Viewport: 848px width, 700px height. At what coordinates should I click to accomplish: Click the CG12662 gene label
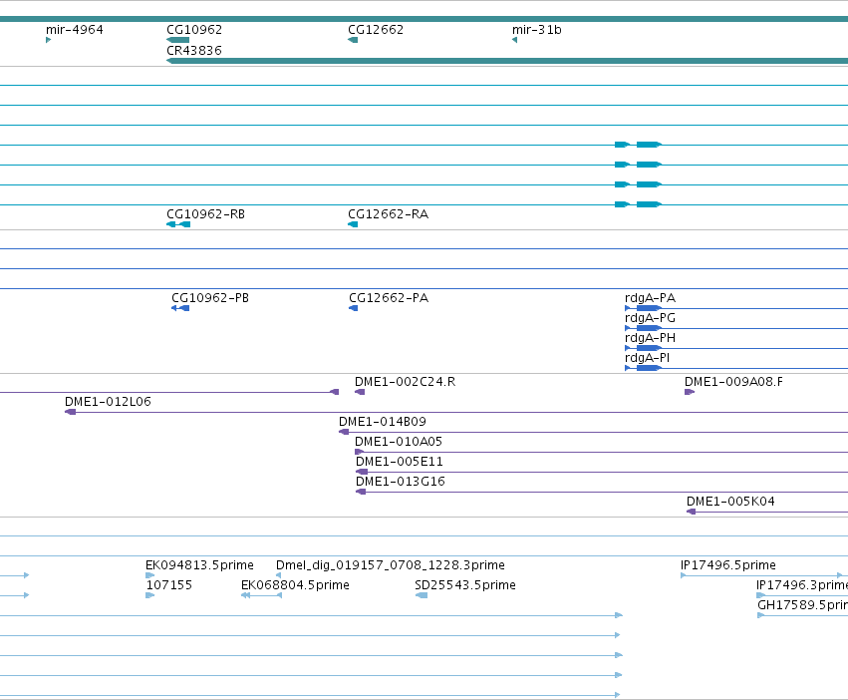[x=376, y=30]
